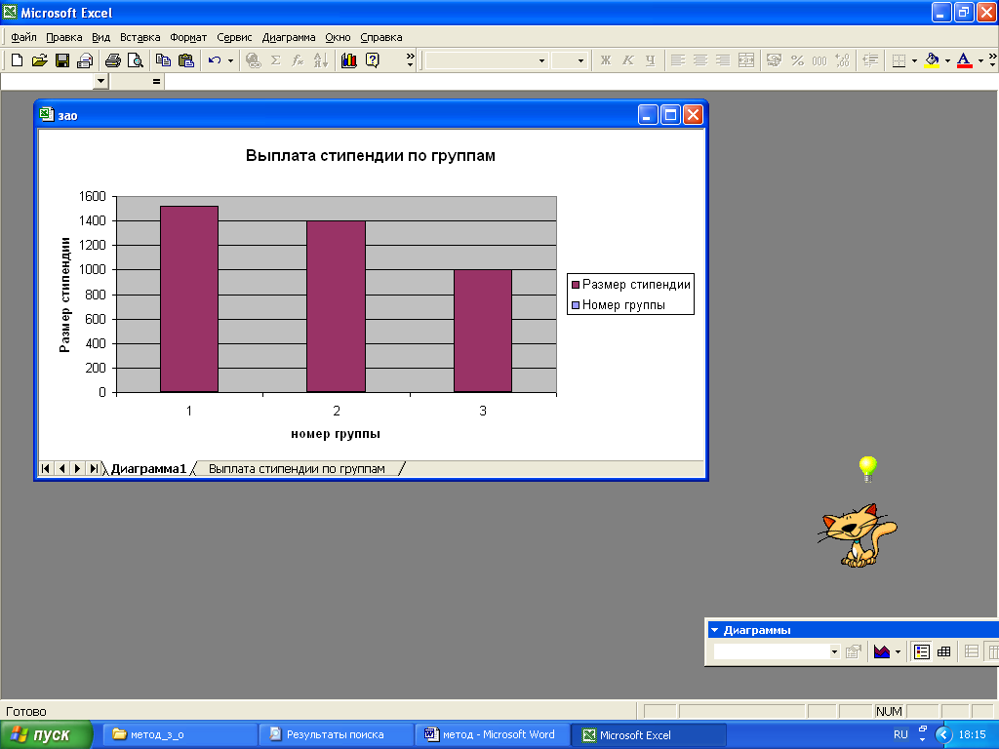Switch to метод - Microsoft Word taskbar button
Viewport: 999px width, 749px height.
[x=491, y=735]
